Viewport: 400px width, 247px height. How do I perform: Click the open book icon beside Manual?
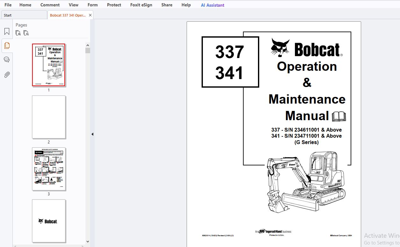339,116
